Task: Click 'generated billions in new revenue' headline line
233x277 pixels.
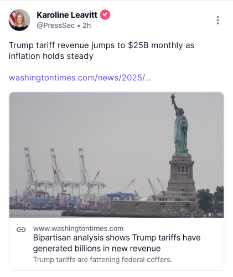Action: [x=97, y=248]
